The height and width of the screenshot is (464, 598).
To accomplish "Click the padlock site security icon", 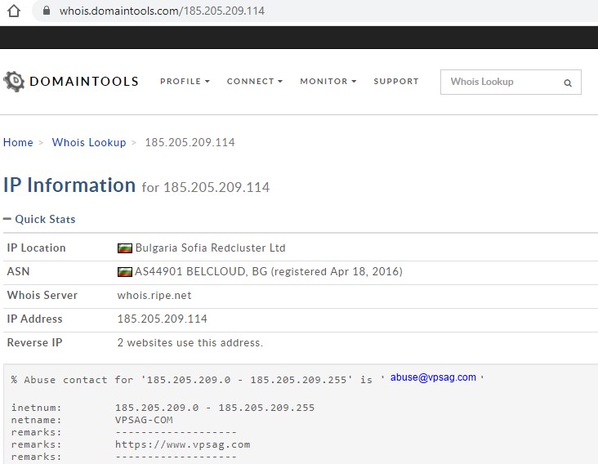I will coord(47,11).
